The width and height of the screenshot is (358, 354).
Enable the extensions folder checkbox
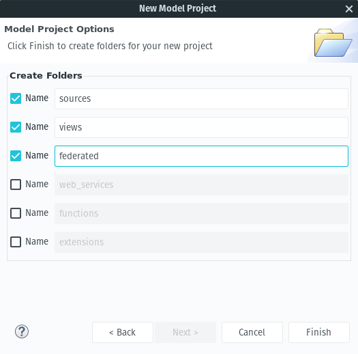click(x=16, y=242)
